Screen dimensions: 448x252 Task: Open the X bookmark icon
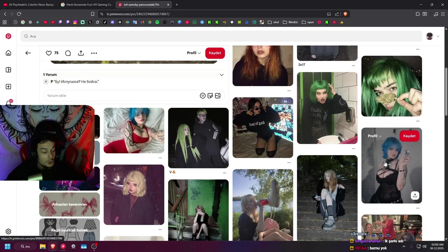(x=90, y=22)
